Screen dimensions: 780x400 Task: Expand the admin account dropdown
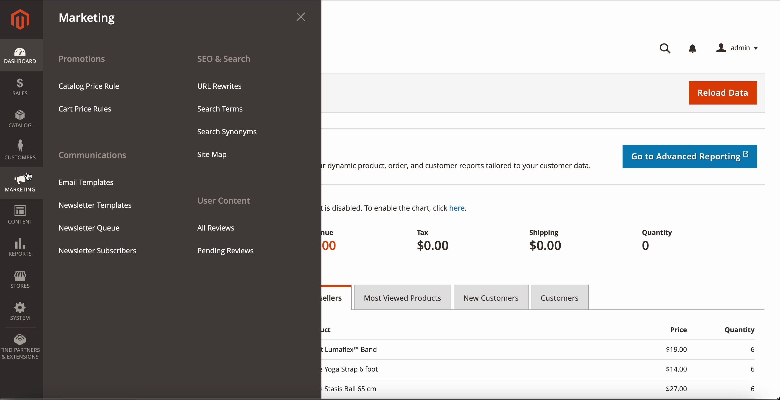coord(737,48)
